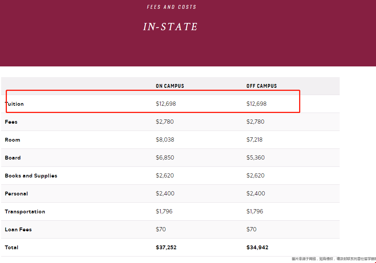Click the off-campus Board cost $5,360
Screen dimensions: 376x263
coord(256,158)
